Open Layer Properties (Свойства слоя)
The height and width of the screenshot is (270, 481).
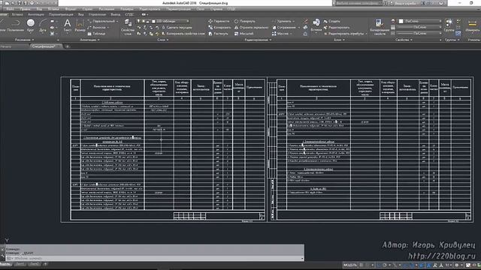pos(128,27)
